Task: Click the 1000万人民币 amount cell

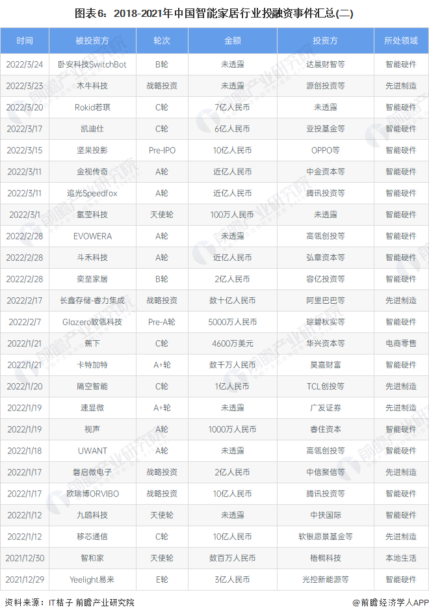Action: (233, 429)
